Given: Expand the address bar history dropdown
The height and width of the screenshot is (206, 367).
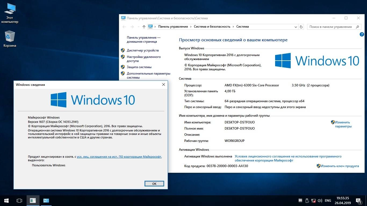Looking at the screenshot, I should click(296, 27).
